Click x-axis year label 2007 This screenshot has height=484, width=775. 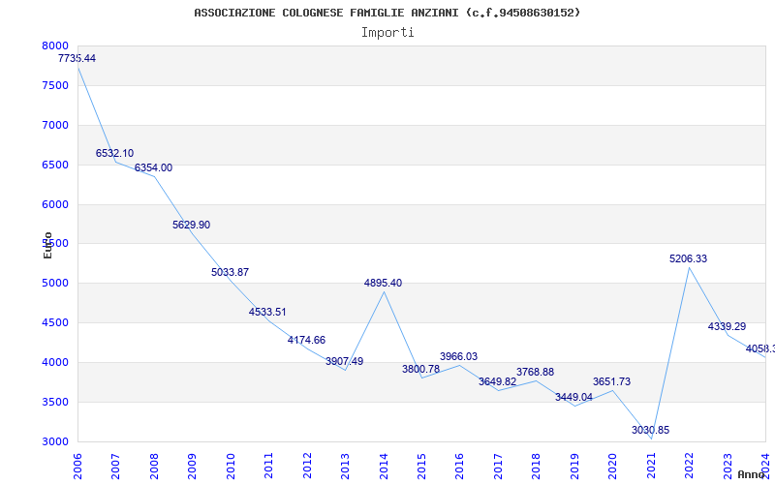point(115,466)
